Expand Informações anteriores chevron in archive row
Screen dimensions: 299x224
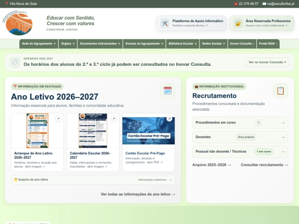(x=171, y=180)
